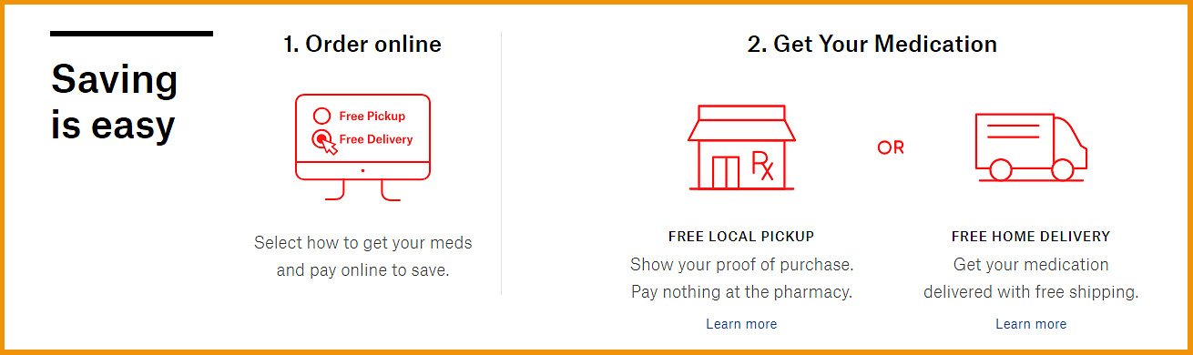Screen dimensions: 1193x355
Task: Click the FREE HOME DELIVERY subheading
Action: 1031,237
